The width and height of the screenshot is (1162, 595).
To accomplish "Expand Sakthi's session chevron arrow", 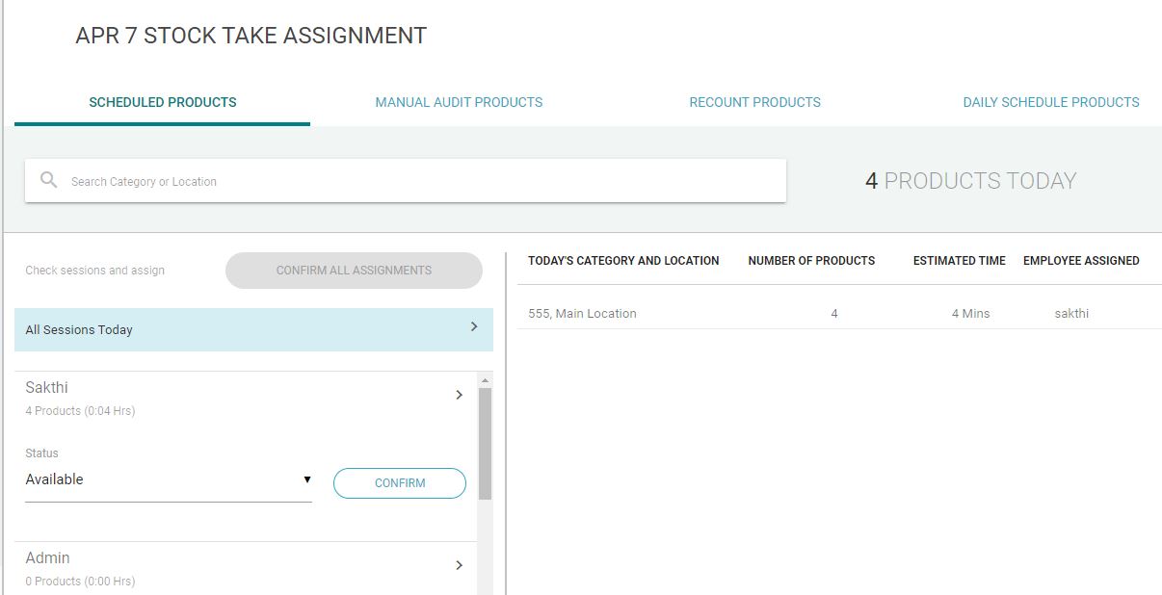I will click(459, 395).
